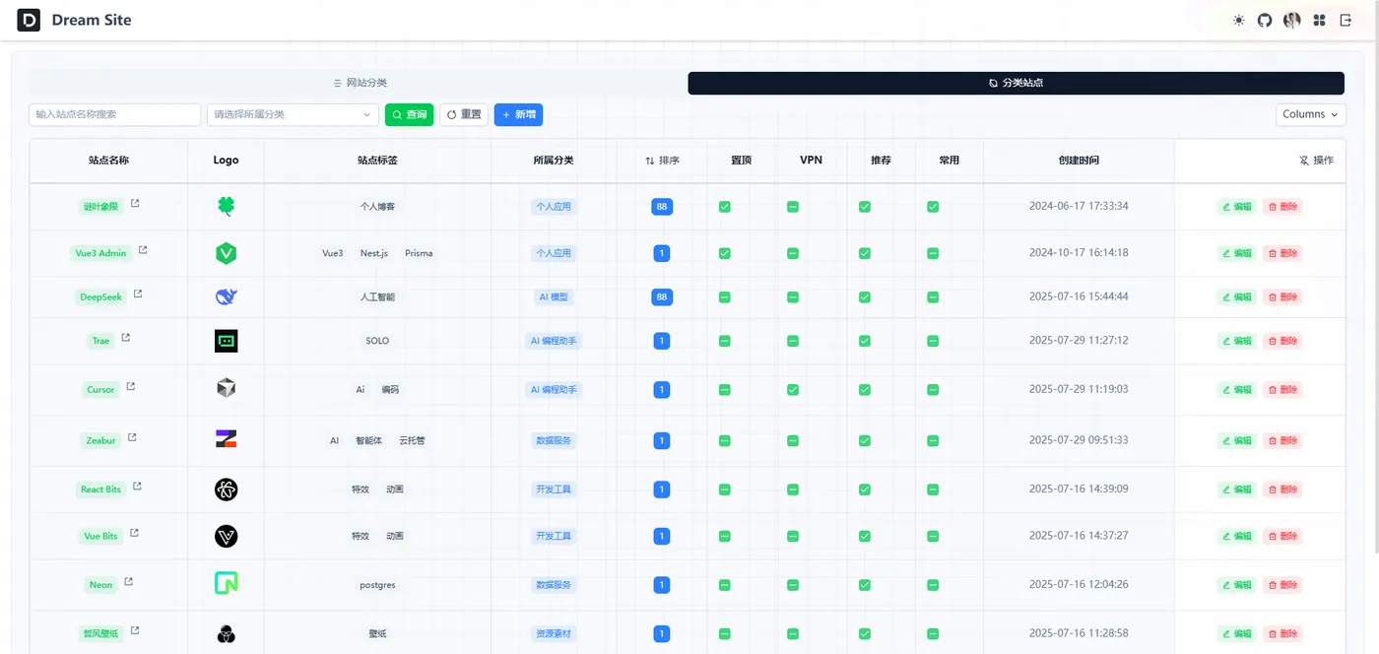Click timestamp 2025-07-29 11:19:03

(1079, 389)
